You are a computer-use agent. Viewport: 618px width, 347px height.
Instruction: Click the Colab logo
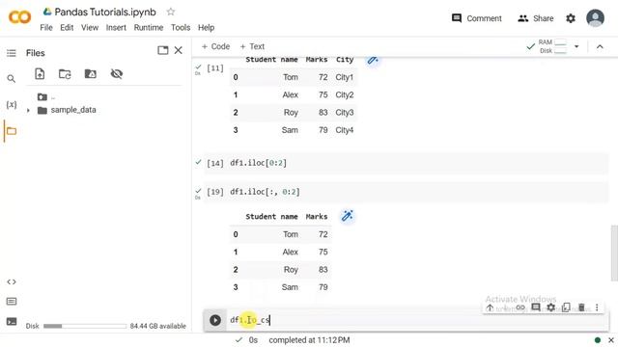(19, 17)
